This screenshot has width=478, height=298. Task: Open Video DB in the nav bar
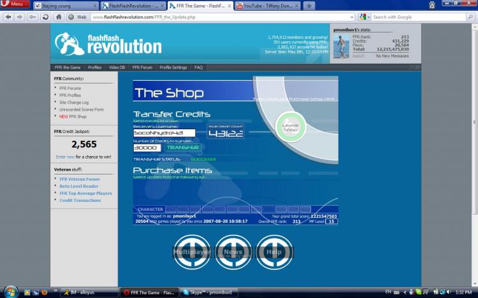[x=117, y=67]
